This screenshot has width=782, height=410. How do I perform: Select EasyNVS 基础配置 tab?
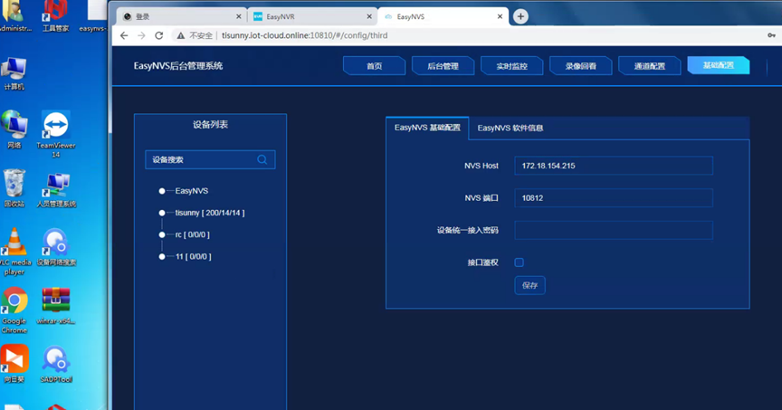(427, 128)
